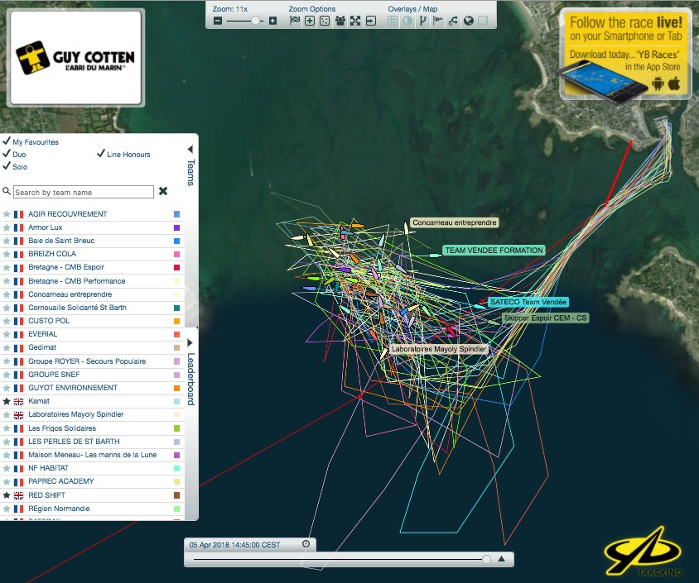Click the zoom in plus button

pos(272,21)
